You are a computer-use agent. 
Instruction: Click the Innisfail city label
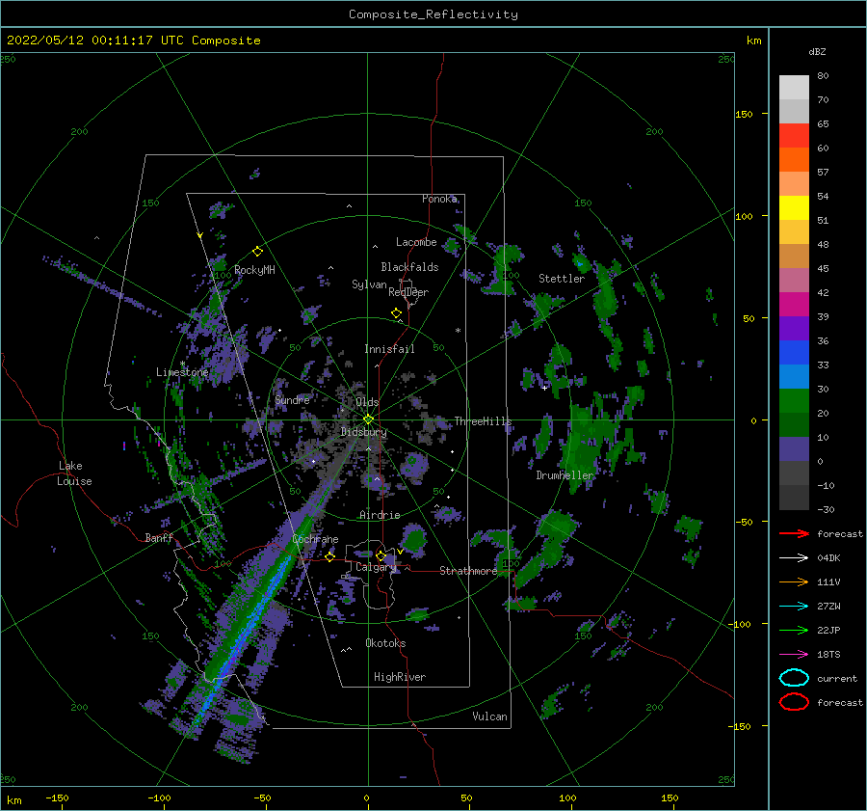(x=389, y=349)
